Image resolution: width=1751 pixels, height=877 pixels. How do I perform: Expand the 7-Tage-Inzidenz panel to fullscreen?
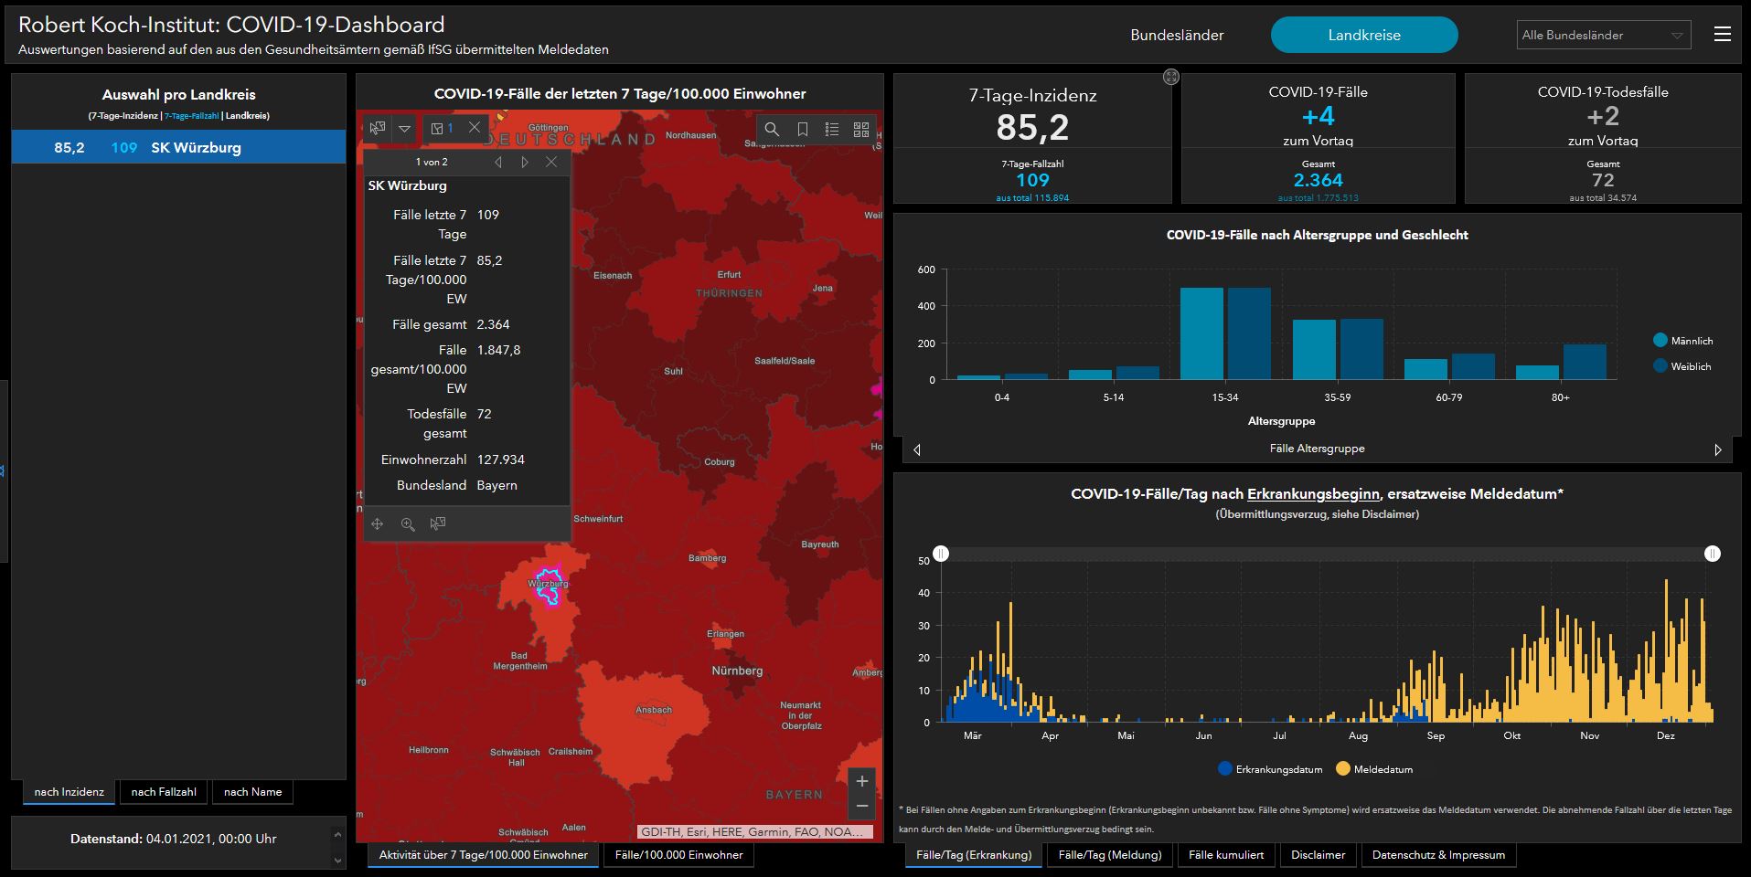tap(1170, 78)
